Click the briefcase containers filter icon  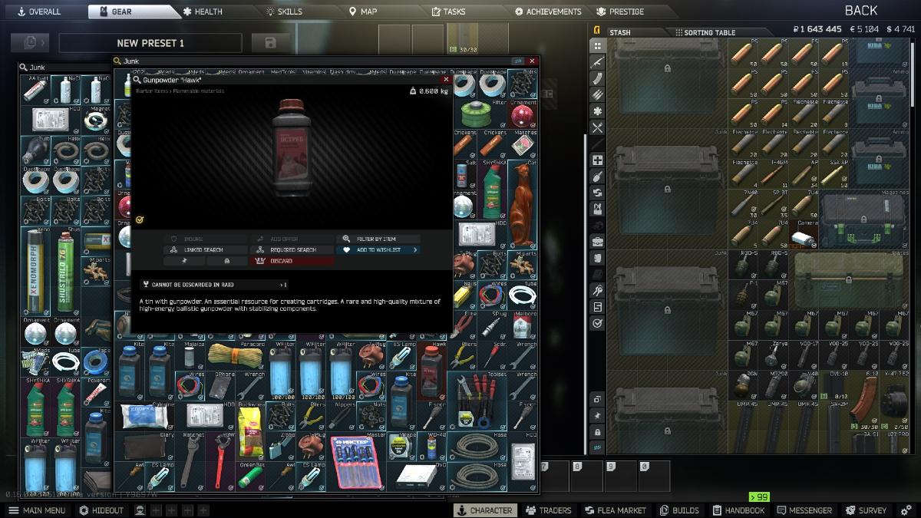tap(597, 242)
